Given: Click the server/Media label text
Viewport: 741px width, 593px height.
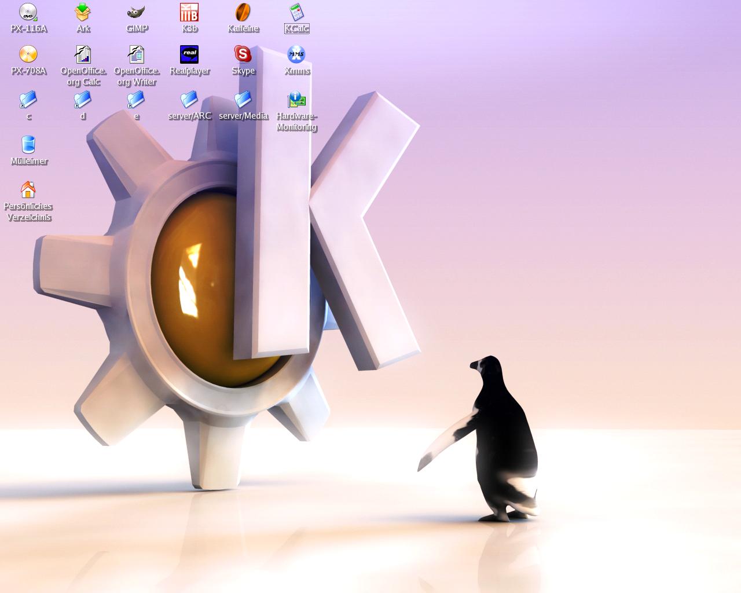Looking at the screenshot, I should 244,116.
